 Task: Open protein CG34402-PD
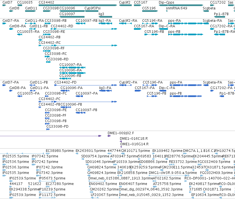click(x=65, y=82)
